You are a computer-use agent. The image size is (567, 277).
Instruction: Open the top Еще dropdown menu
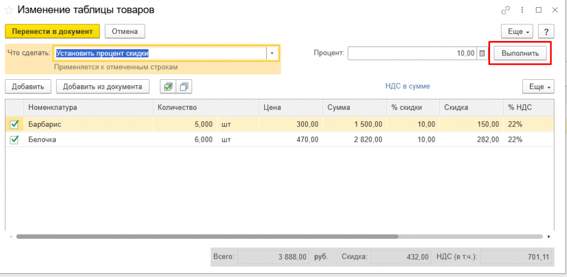tap(518, 32)
